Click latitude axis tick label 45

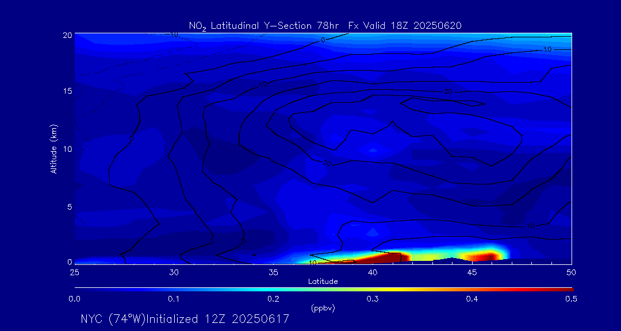pyautogui.click(x=472, y=272)
